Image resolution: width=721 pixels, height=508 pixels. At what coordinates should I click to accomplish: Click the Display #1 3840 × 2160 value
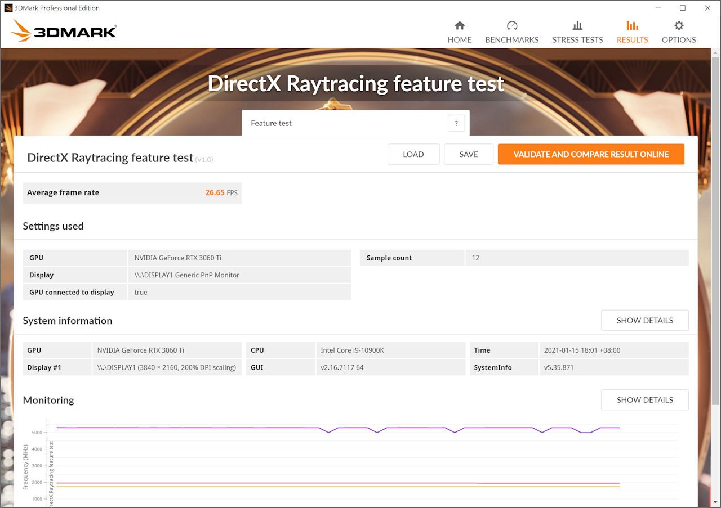166,367
